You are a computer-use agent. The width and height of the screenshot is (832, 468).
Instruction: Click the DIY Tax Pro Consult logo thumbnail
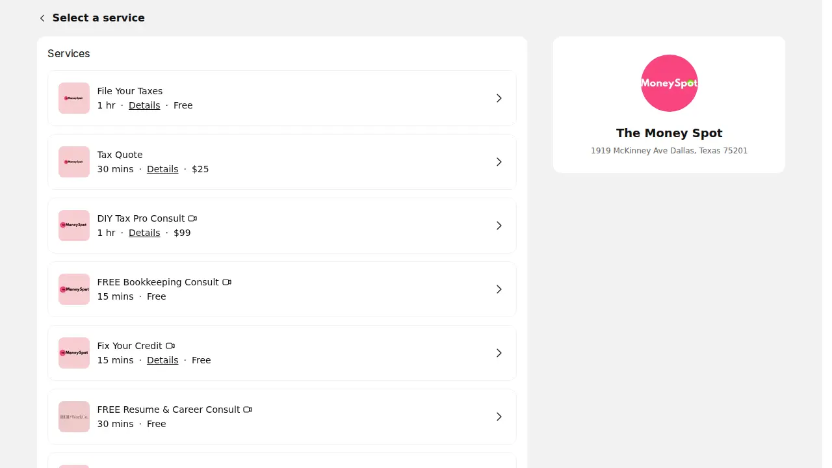(74, 226)
